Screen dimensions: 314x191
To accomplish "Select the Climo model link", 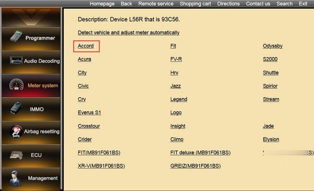I will click(177, 139).
